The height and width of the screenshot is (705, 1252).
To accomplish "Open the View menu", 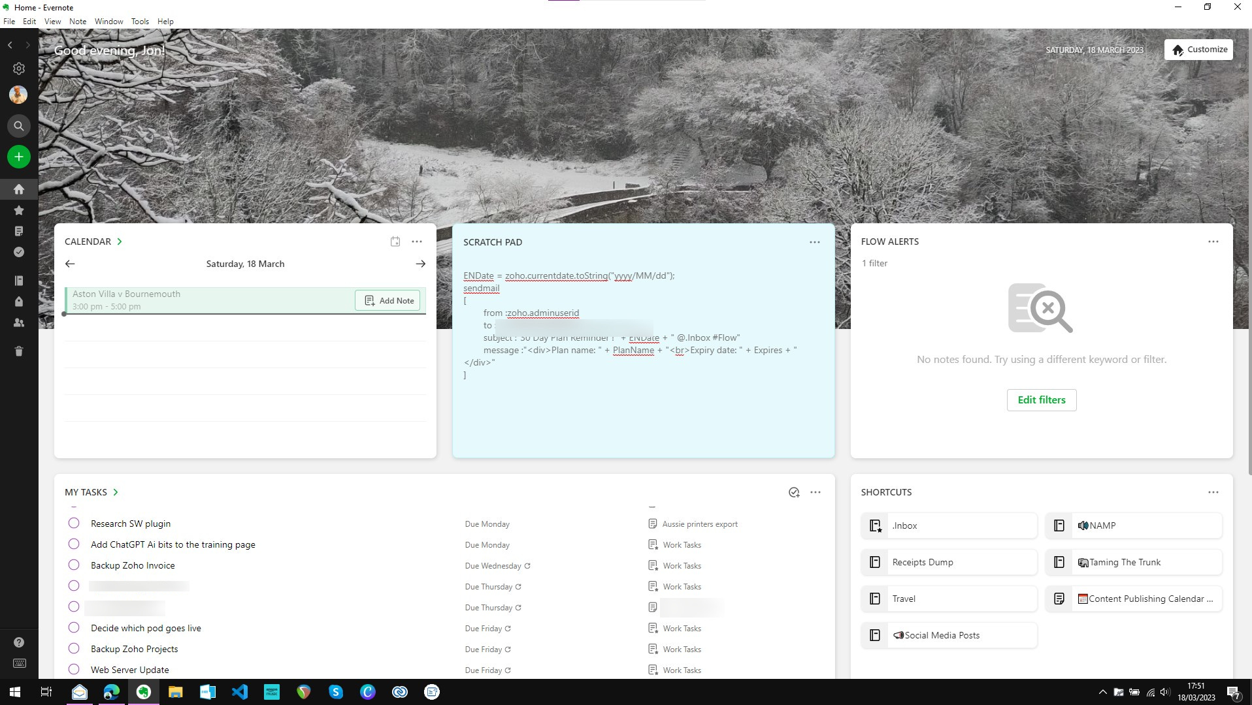I will pyautogui.click(x=52, y=22).
